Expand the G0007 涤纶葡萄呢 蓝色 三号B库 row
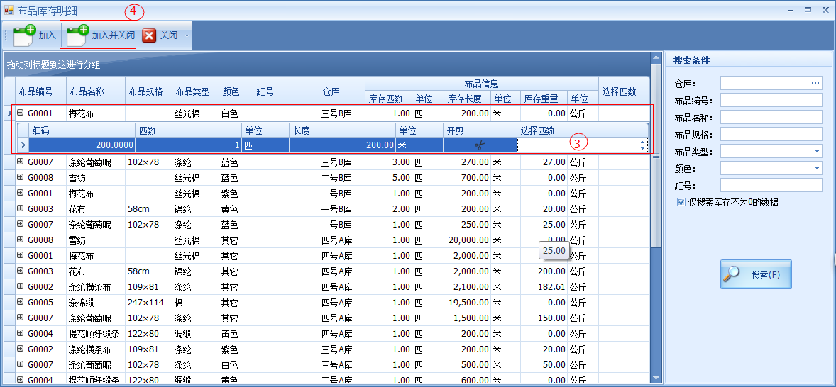This screenshot has height=387, width=836. (x=21, y=162)
